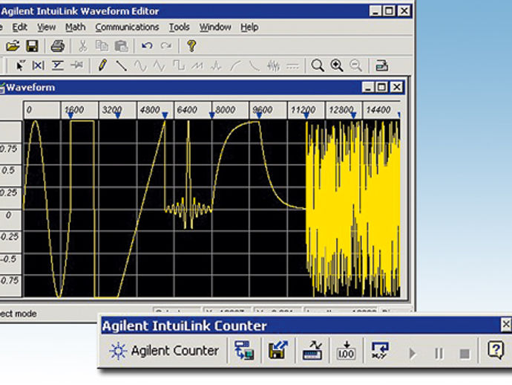Viewport: 512px width, 385px height.
Task: Click the Counter keyboard settings icon
Action: coord(312,351)
